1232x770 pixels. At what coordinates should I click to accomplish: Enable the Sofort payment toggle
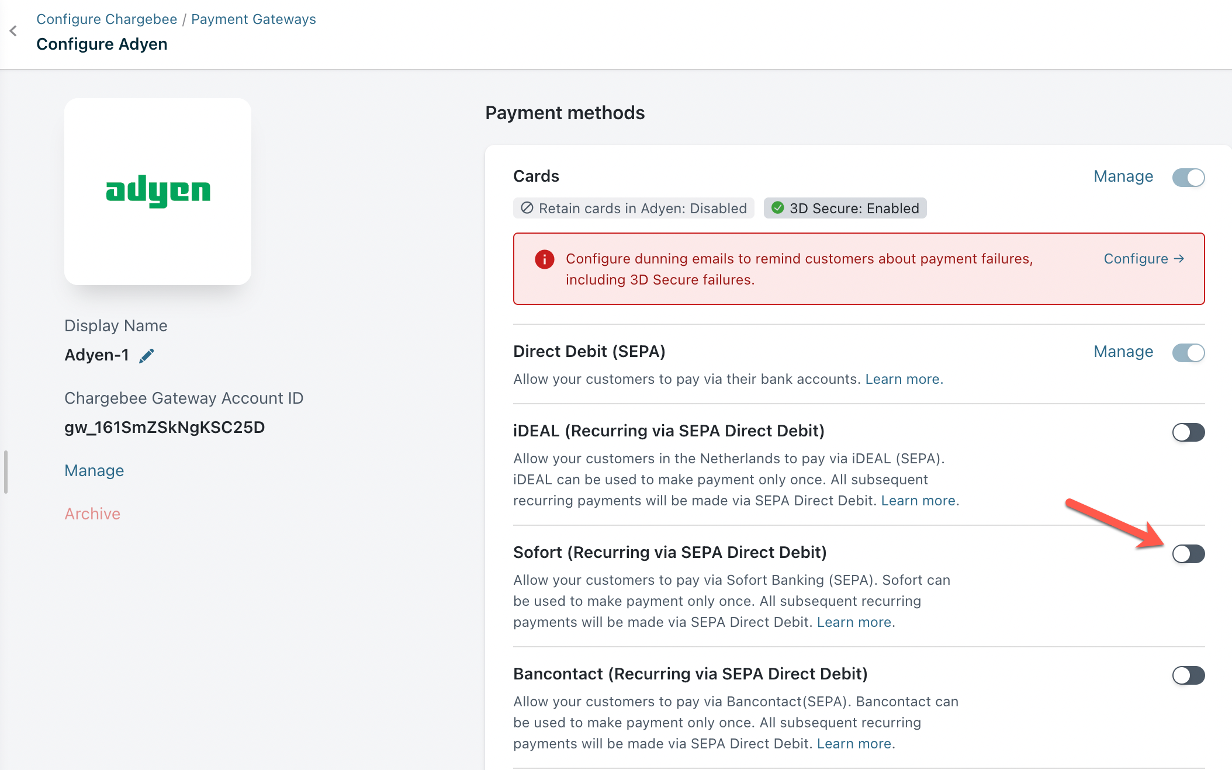pyautogui.click(x=1188, y=554)
